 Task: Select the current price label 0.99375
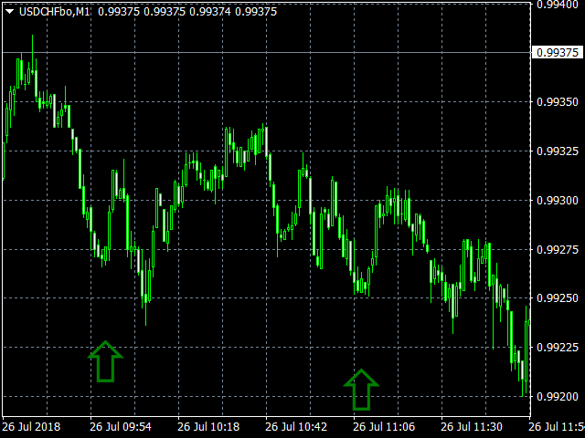pos(557,53)
